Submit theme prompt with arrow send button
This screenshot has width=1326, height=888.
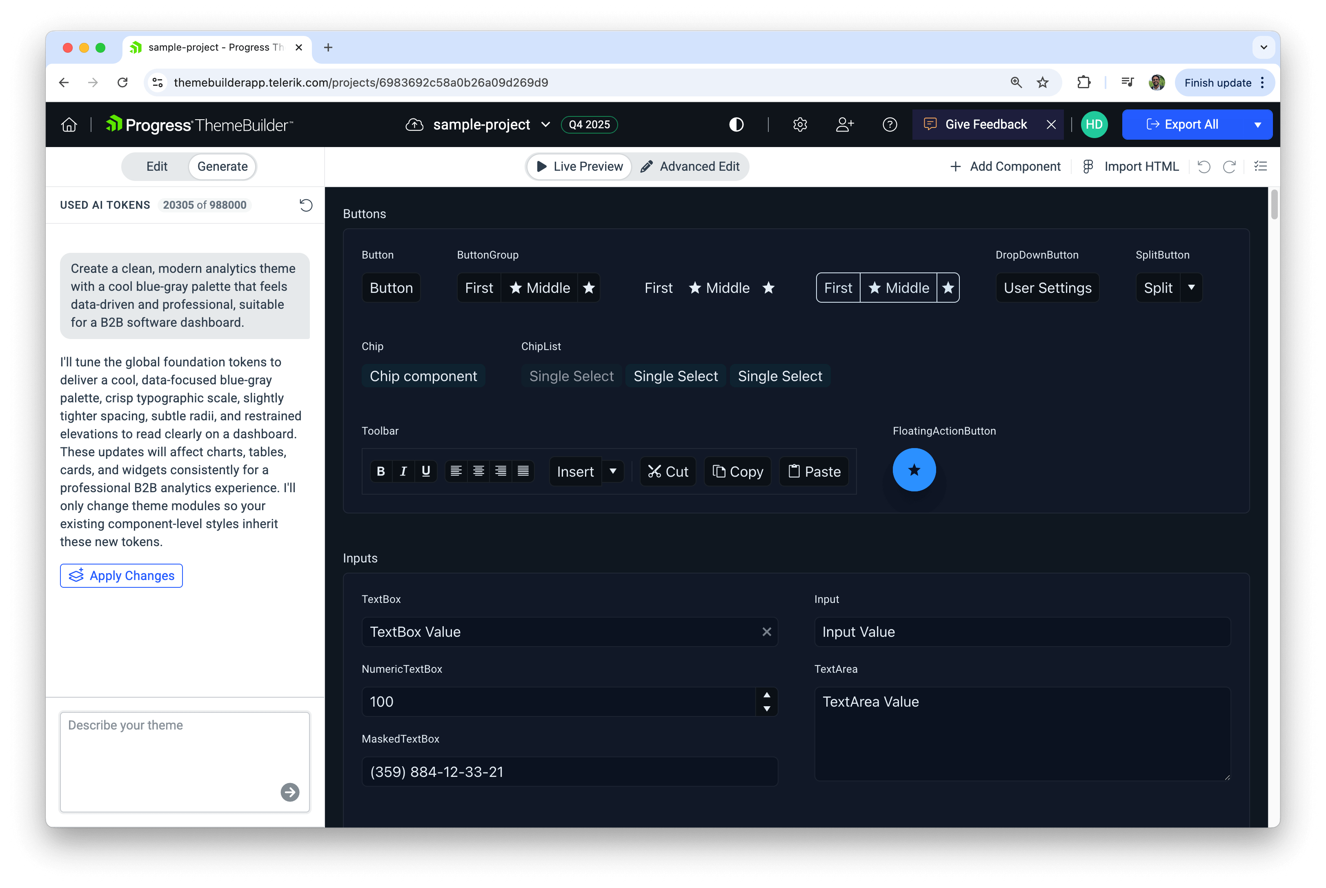point(290,792)
